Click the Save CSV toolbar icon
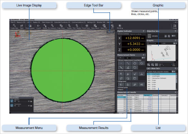 [104, 26]
